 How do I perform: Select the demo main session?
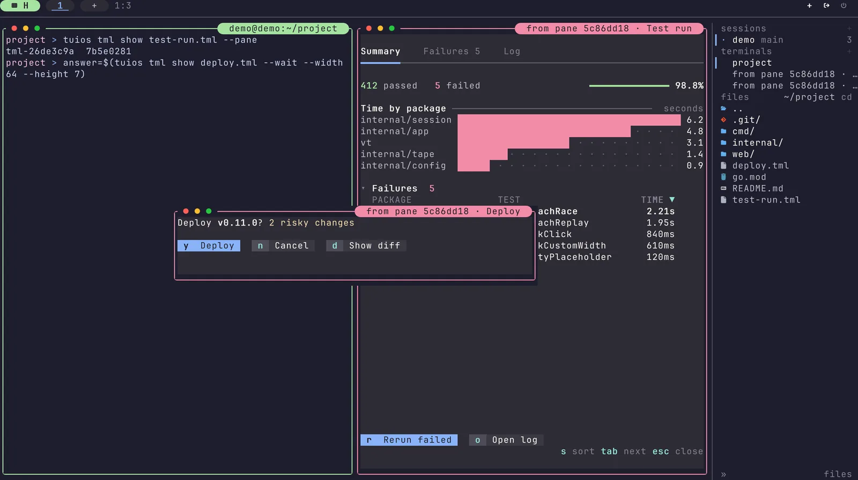pos(786,40)
